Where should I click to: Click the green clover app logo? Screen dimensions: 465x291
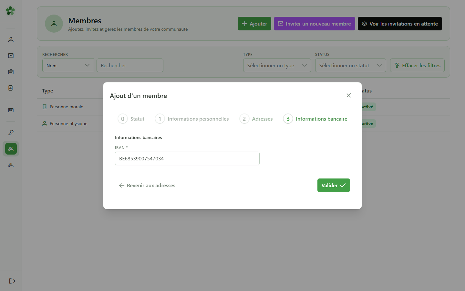[x=10, y=11]
